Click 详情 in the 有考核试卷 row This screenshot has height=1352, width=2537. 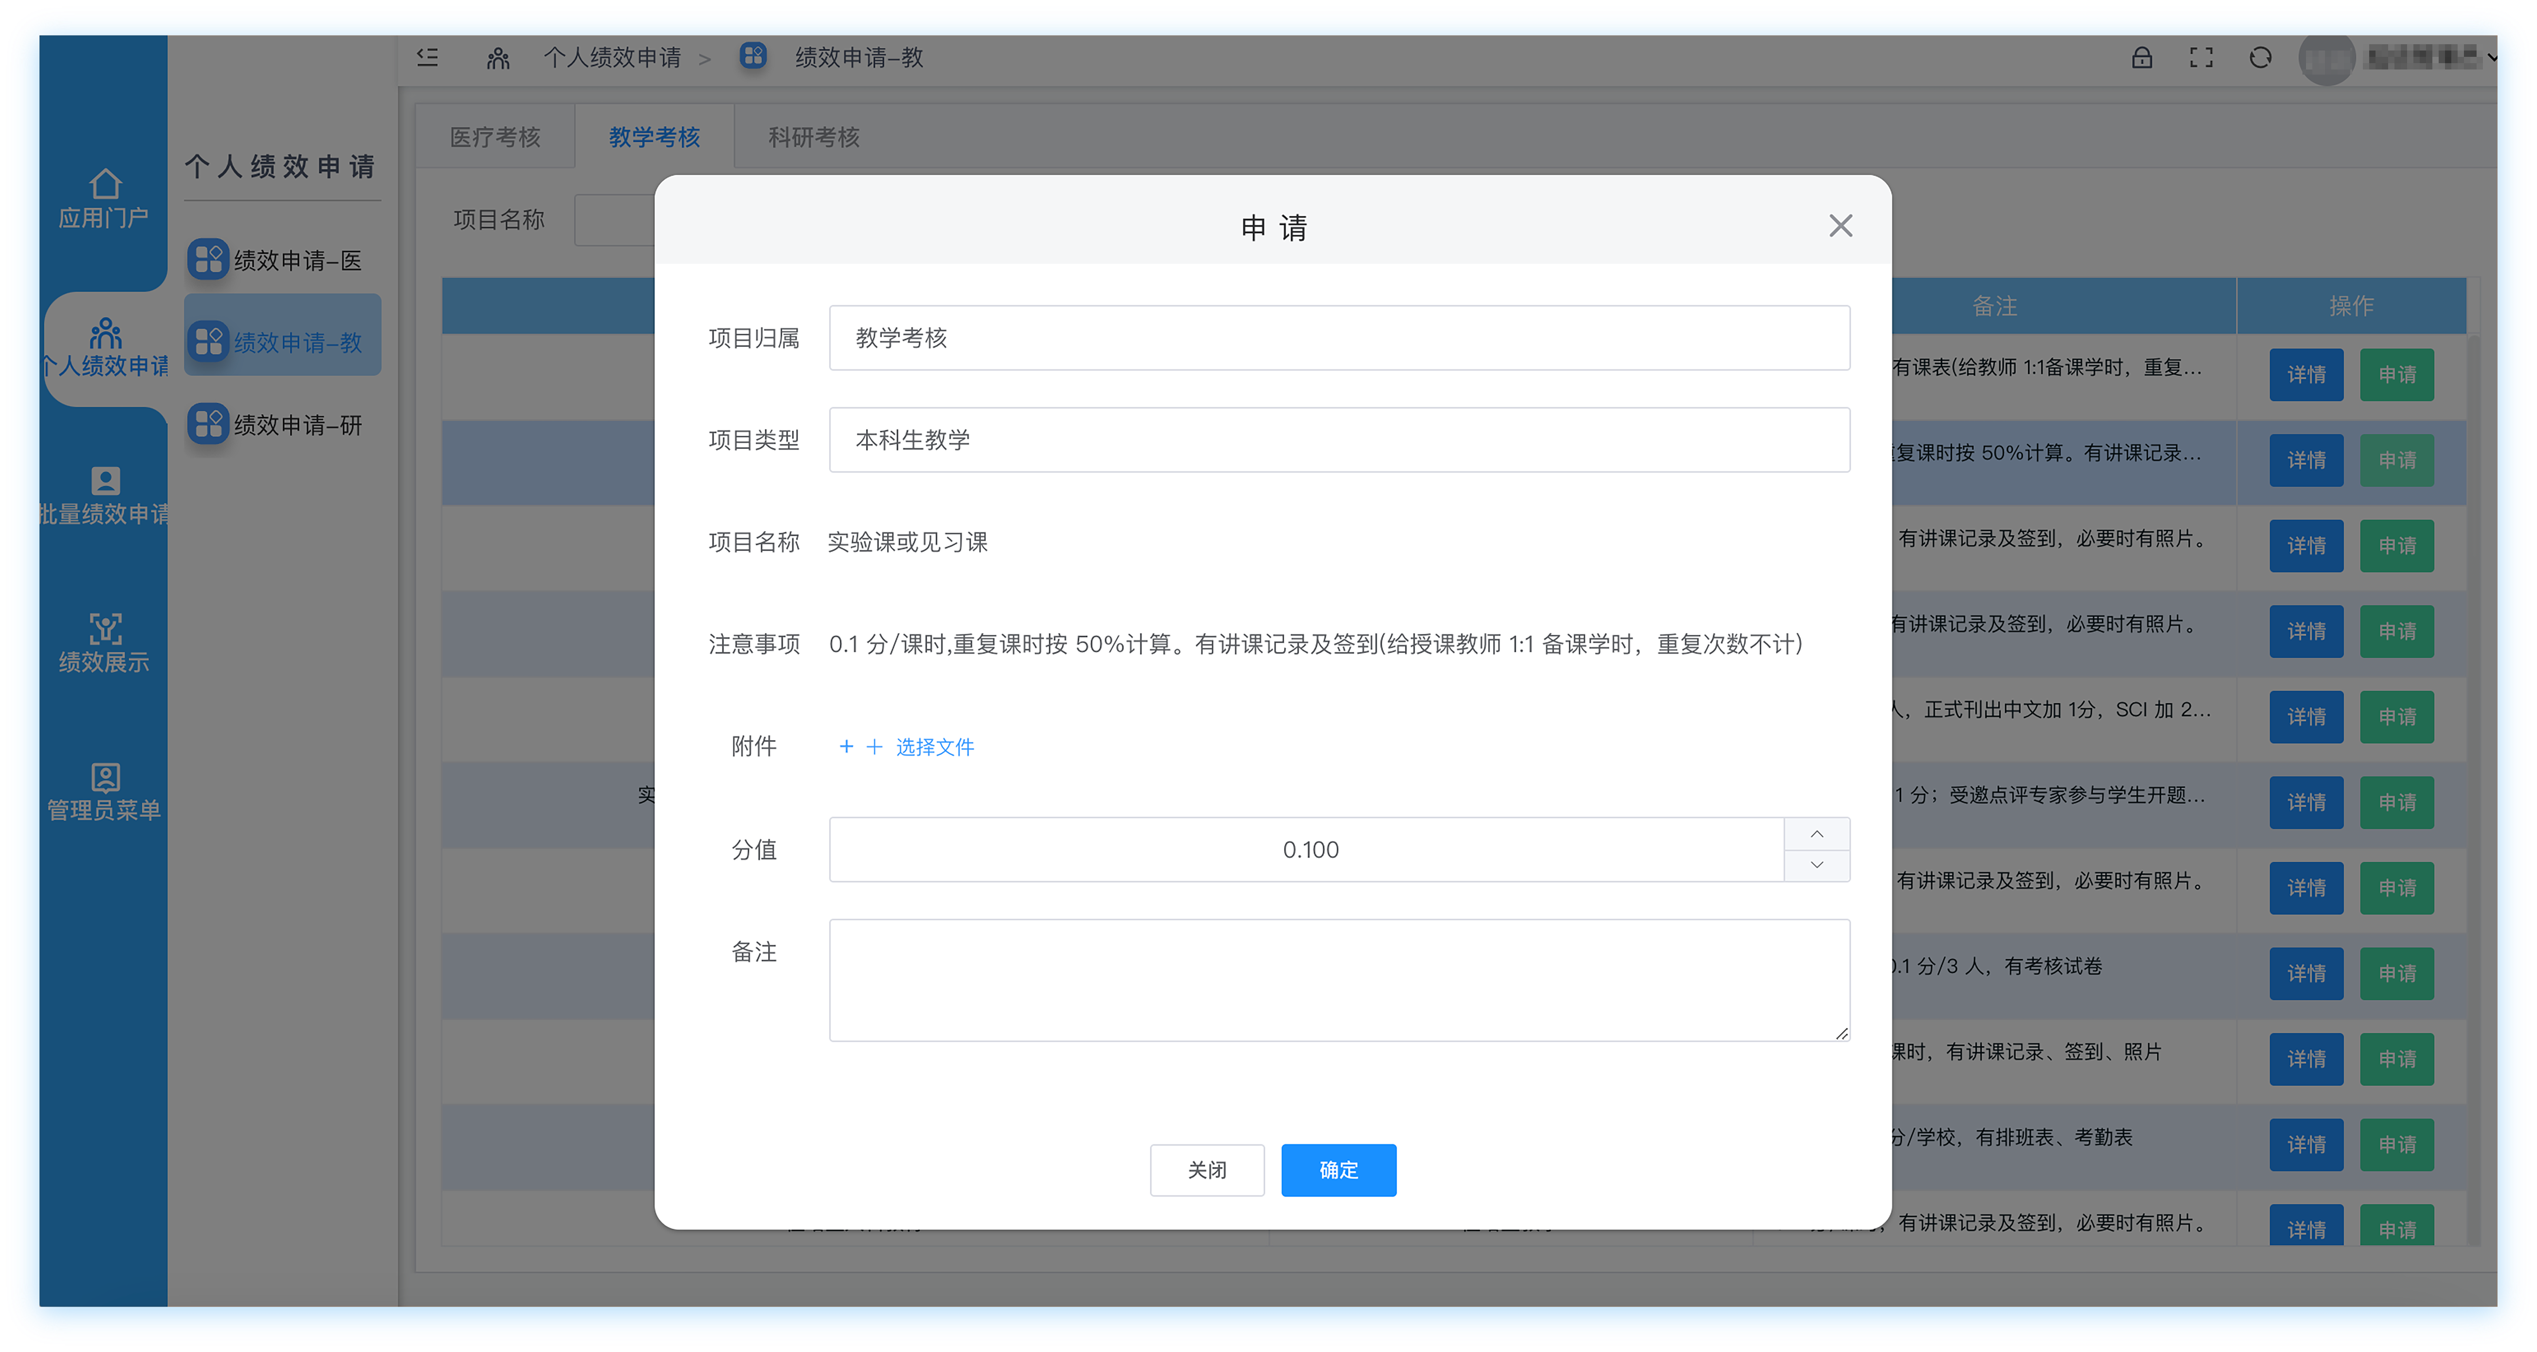pyautogui.click(x=2306, y=974)
